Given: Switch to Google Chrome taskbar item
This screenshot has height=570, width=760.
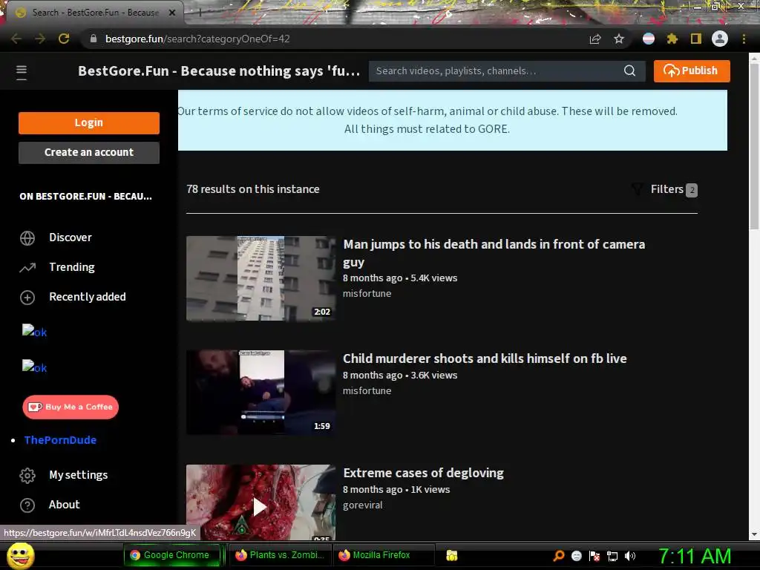Looking at the screenshot, I should 172,555.
